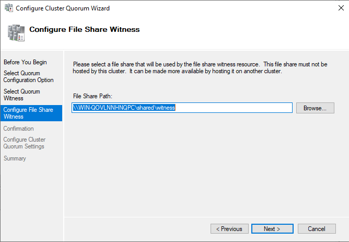Click Configure File Share Witness in the sidebar
Screen dimensions: 349x242
click(x=28, y=113)
